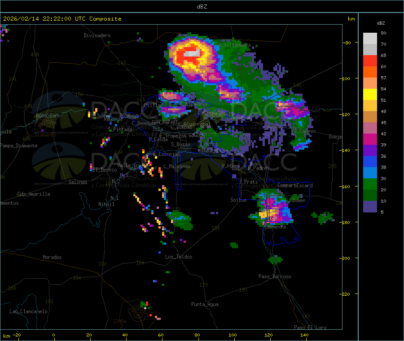The height and width of the screenshot is (341, 404).
Task: Click the Bowen map label
Action: 299,201
